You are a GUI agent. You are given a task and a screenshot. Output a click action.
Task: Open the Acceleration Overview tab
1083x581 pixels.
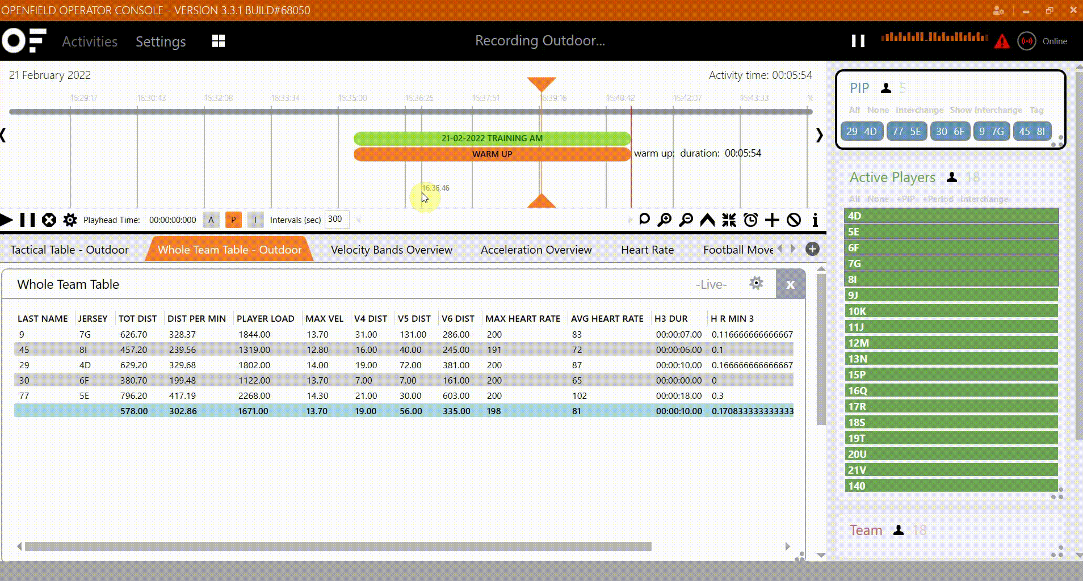pyautogui.click(x=536, y=250)
